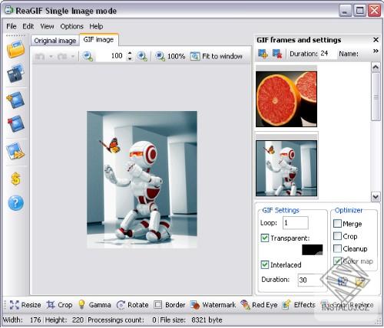The width and height of the screenshot is (384, 328).
Task: Add a GIF frame with plus icon
Action: 263,54
